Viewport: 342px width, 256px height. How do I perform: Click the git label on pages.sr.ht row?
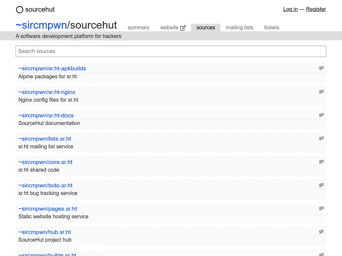(x=321, y=208)
